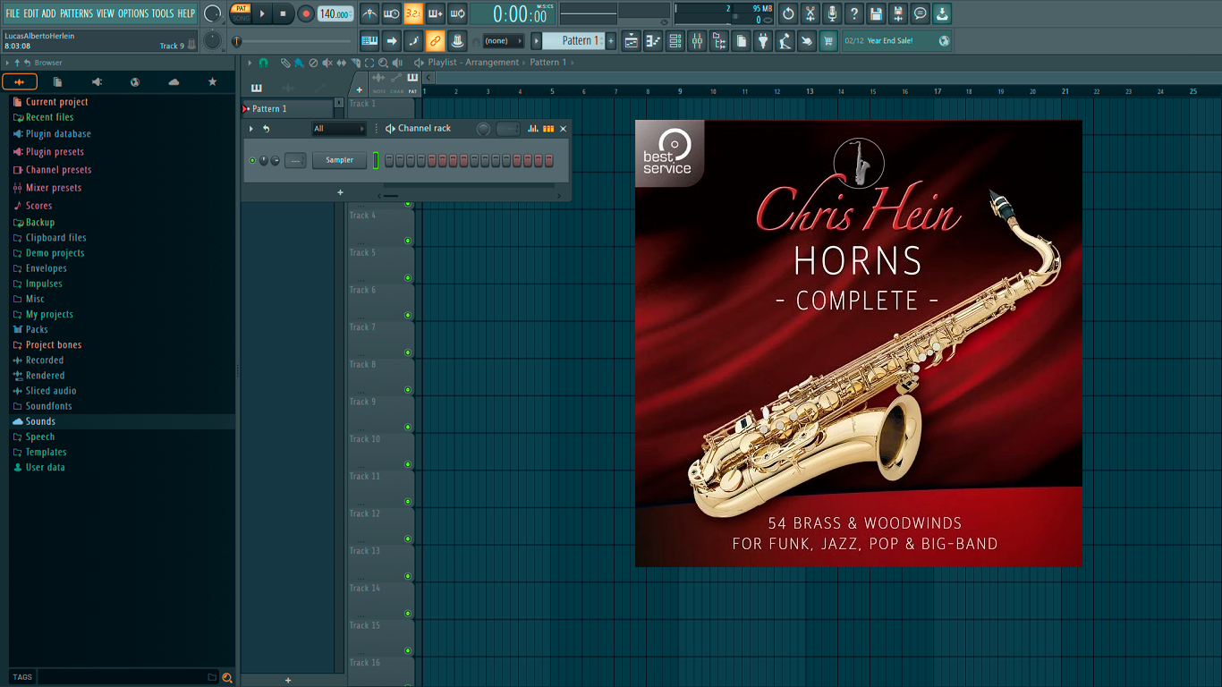Add a channel with the plus button in Channel rack

tap(340, 192)
